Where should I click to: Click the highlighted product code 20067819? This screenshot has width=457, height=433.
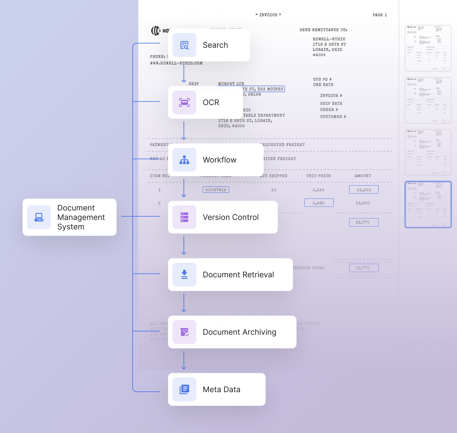pos(216,190)
